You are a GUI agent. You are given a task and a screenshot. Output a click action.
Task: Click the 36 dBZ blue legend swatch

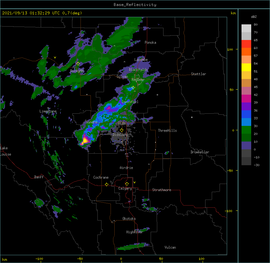click(x=246, y=114)
